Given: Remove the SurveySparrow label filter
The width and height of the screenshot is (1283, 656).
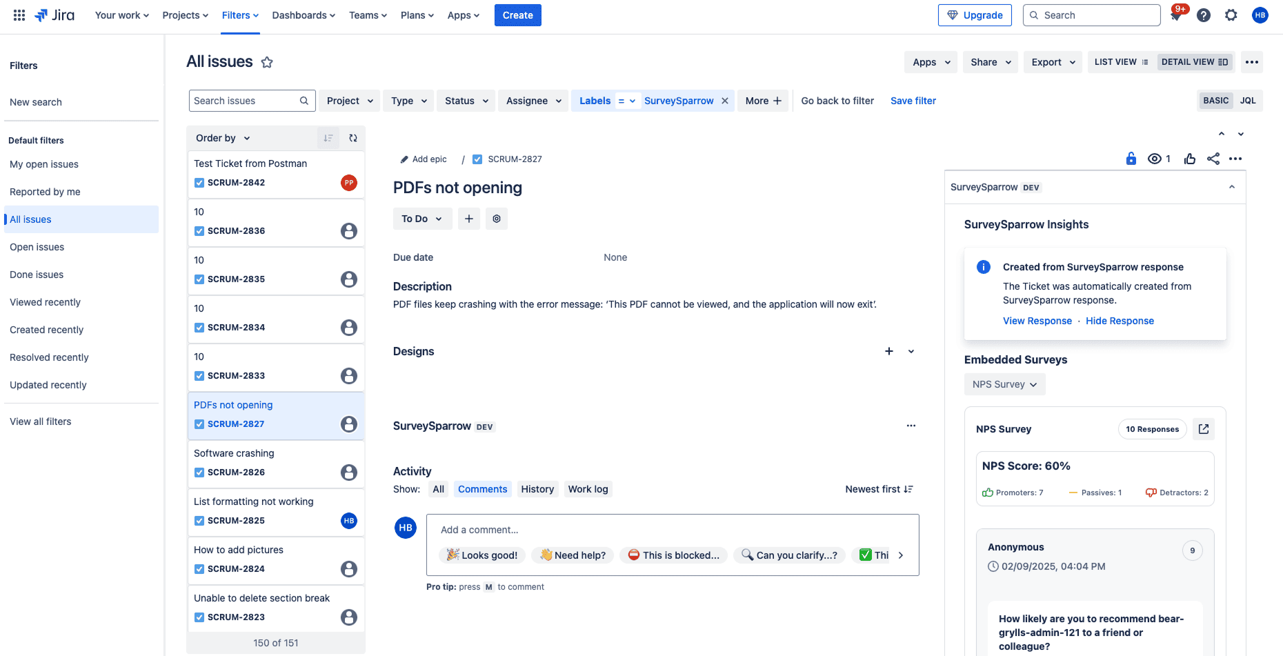Looking at the screenshot, I should coord(725,101).
